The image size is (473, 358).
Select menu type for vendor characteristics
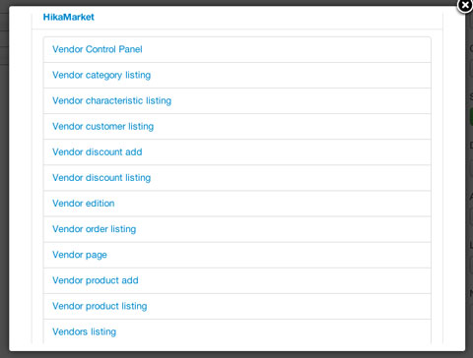pos(111,100)
